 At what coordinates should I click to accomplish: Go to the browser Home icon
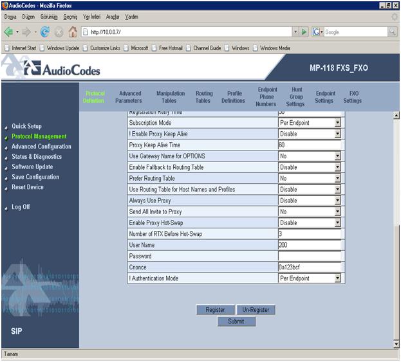[73, 32]
